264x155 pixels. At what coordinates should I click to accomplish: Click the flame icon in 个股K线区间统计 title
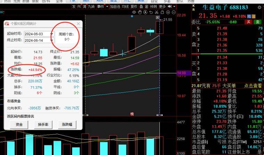tap(7, 24)
